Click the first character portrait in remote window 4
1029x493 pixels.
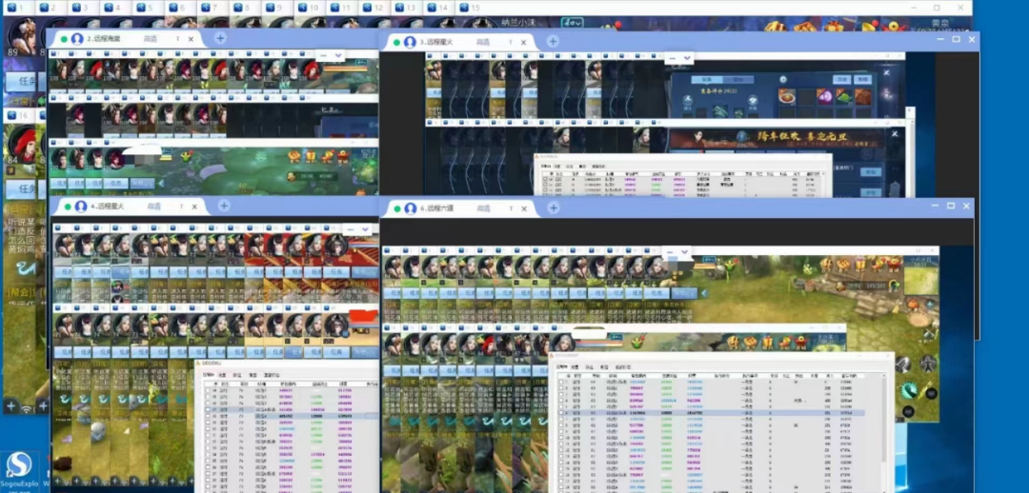tap(65, 245)
